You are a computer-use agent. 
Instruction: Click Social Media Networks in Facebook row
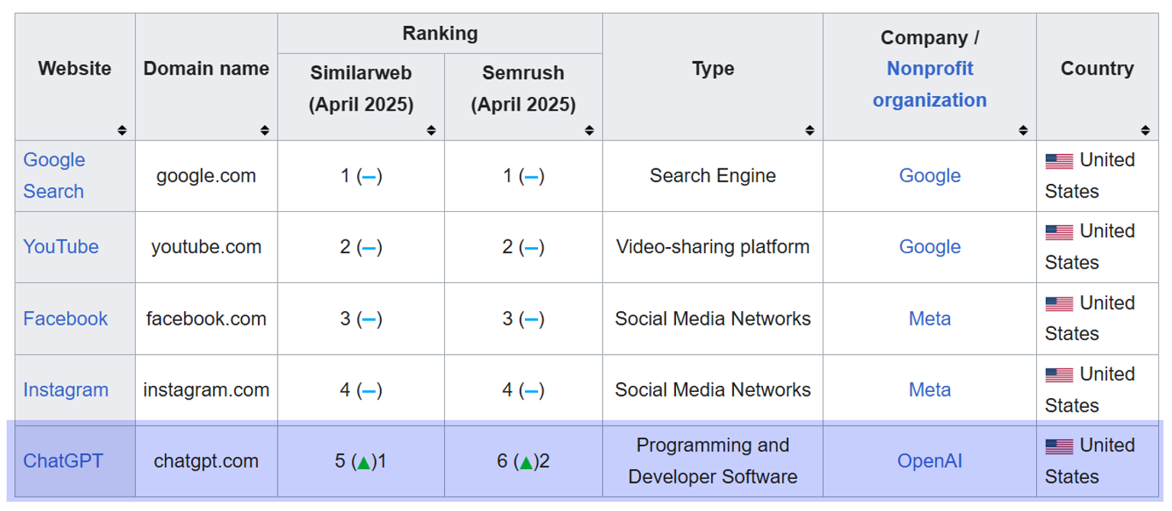(713, 319)
